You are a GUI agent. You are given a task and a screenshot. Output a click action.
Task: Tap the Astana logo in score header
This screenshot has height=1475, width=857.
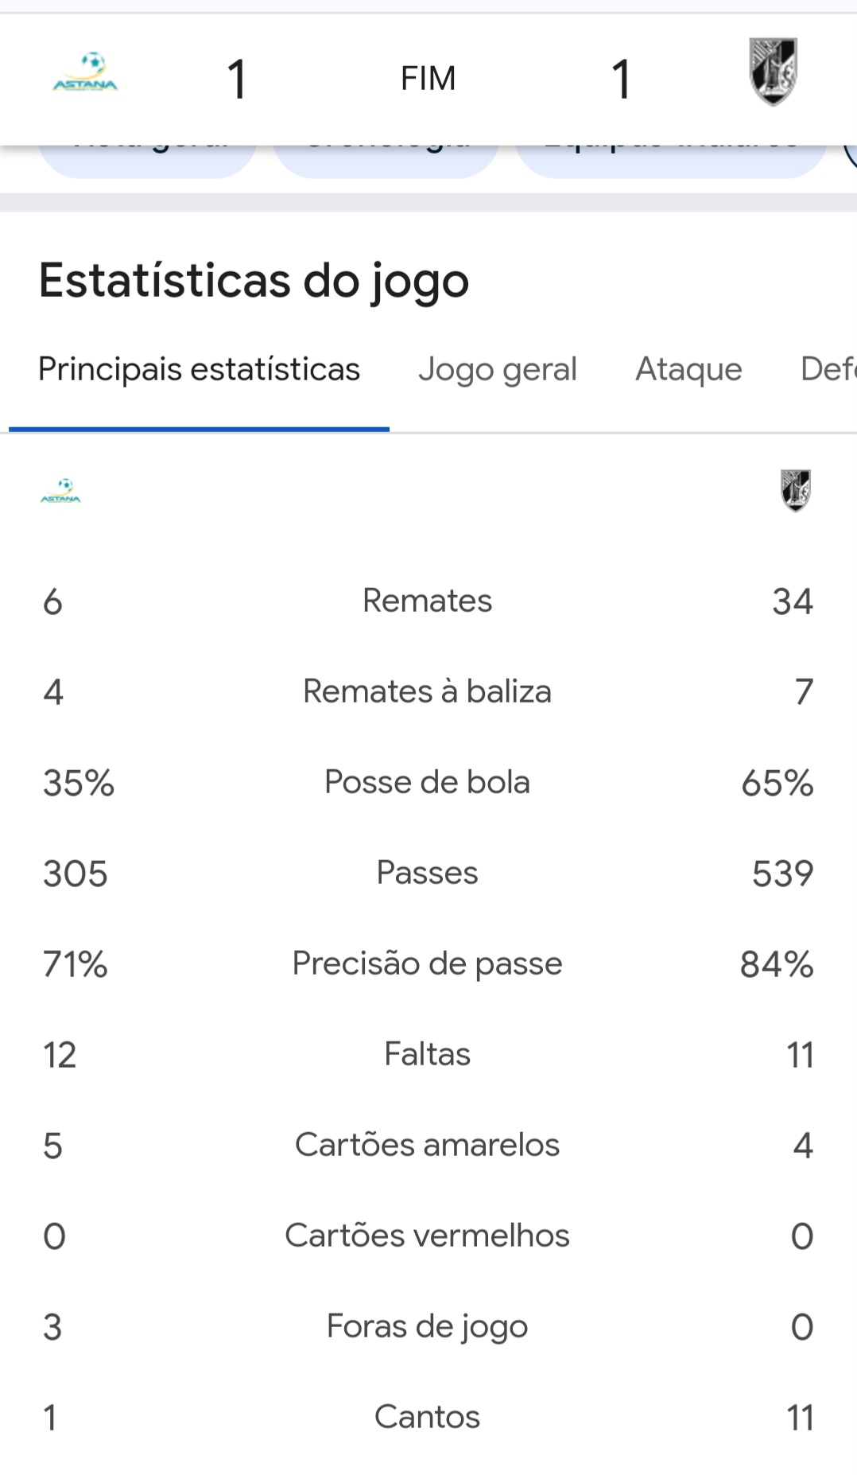tap(85, 72)
